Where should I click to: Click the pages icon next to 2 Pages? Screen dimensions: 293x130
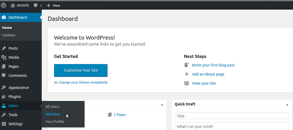click(110, 115)
